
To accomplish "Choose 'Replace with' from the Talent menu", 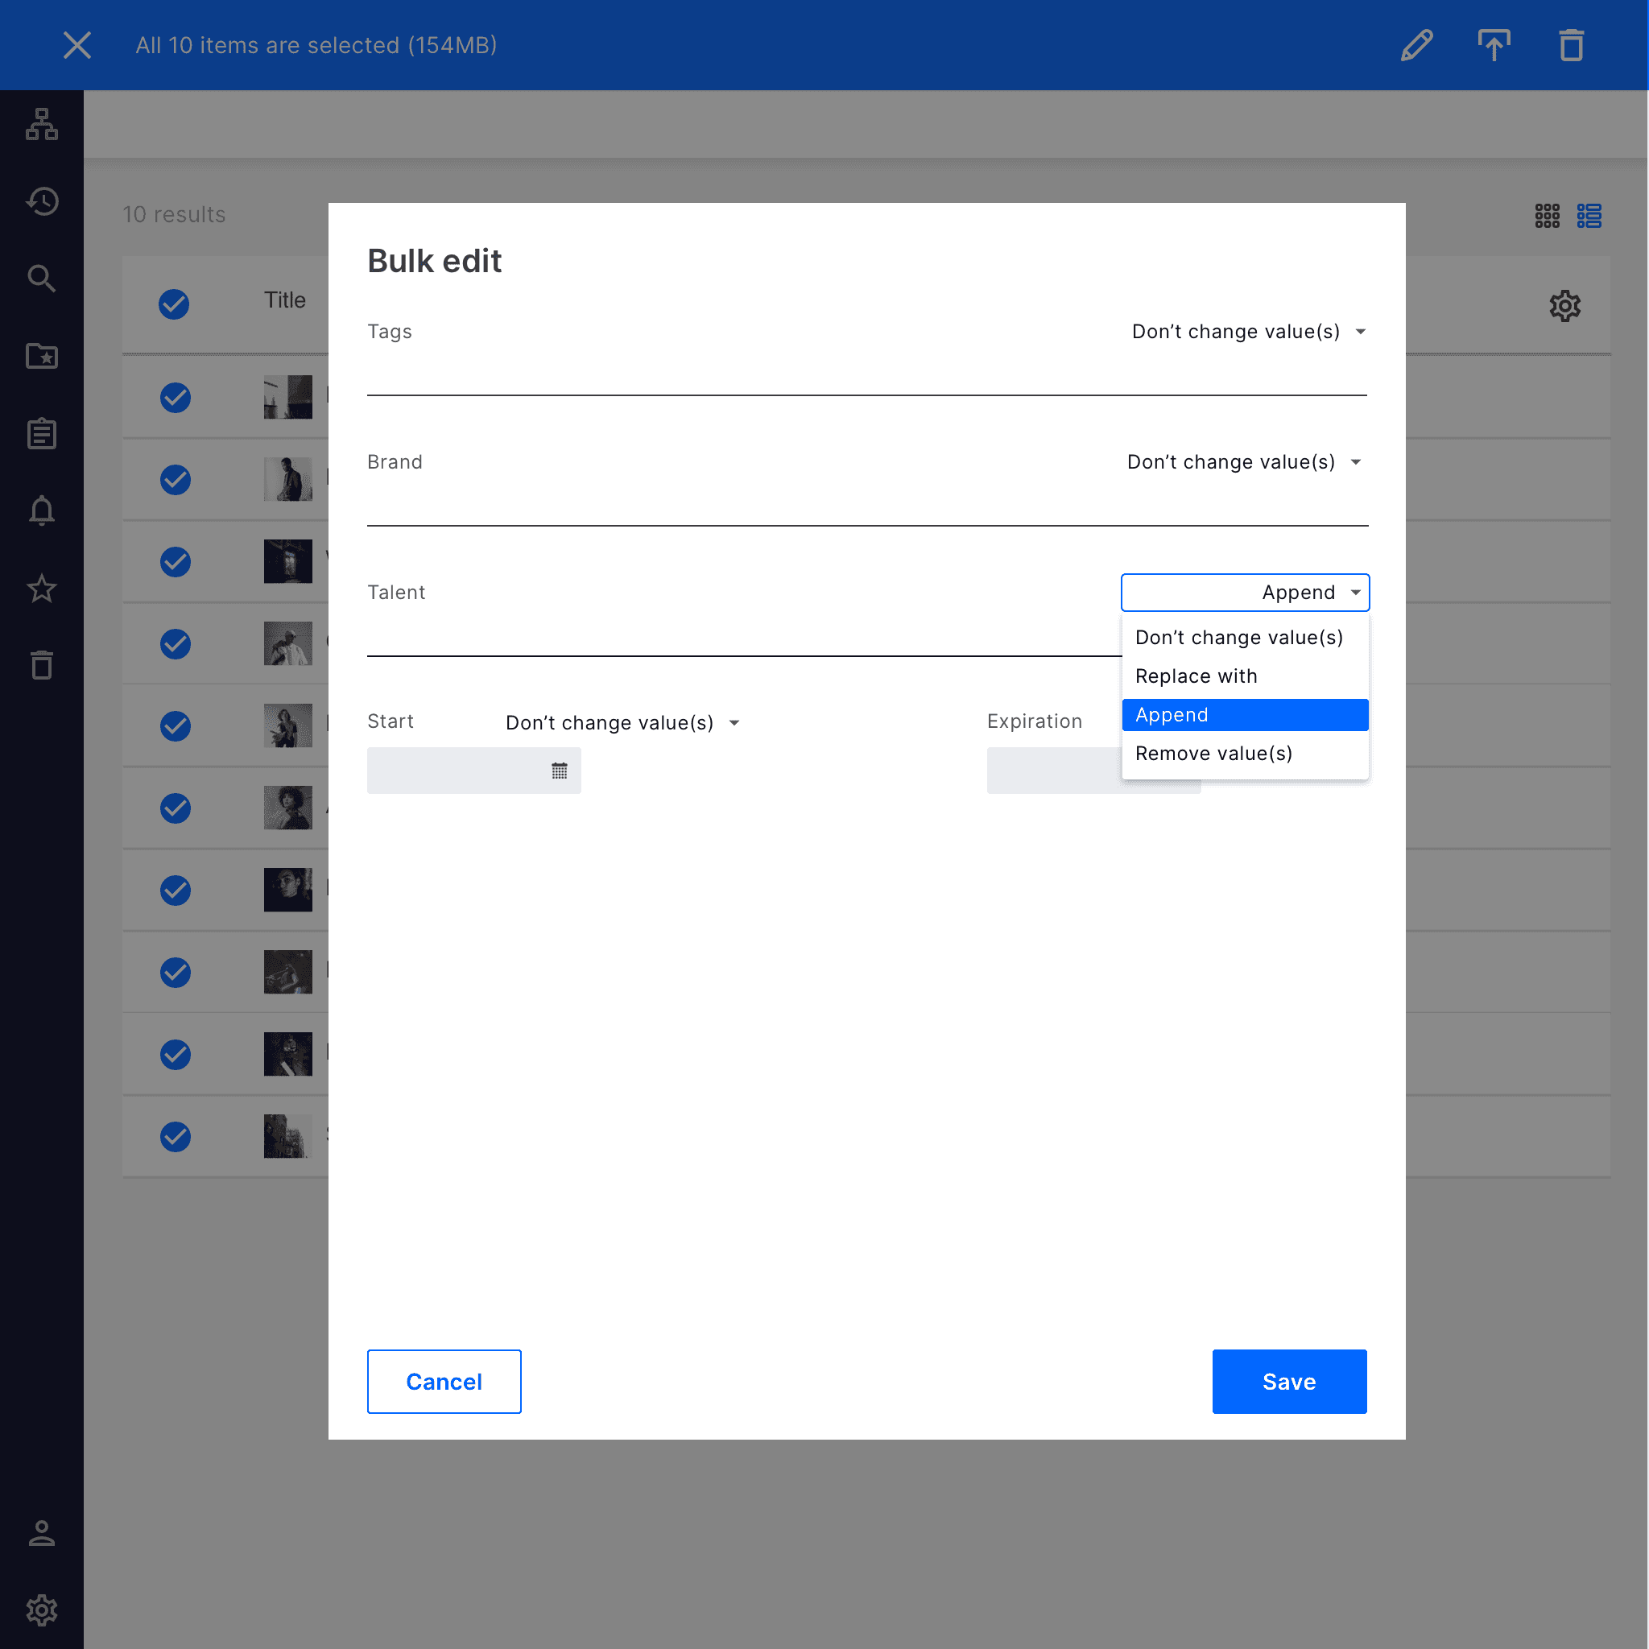I will click(x=1196, y=676).
